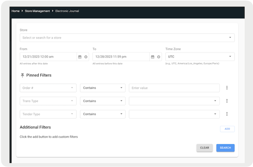253x167 pixels.
Task: Expand the Store selection dropdown
Action: tap(127, 38)
